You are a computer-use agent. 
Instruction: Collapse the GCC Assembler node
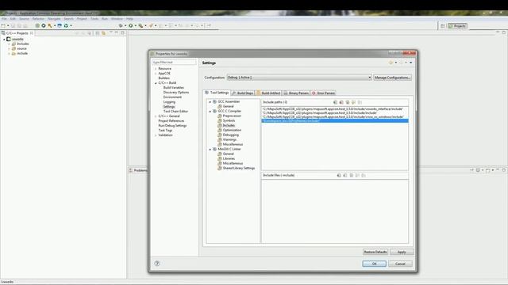[x=210, y=102]
